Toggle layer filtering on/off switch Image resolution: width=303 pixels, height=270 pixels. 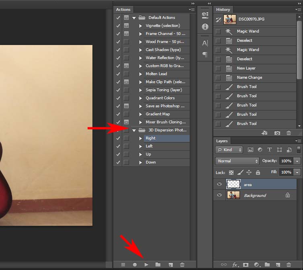299,149
